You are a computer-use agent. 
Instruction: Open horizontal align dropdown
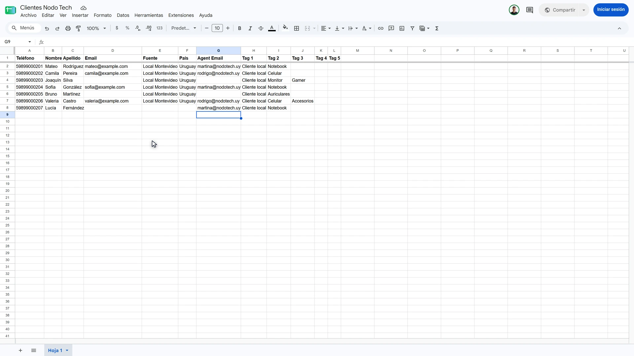pyautogui.click(x=326, y=28)
